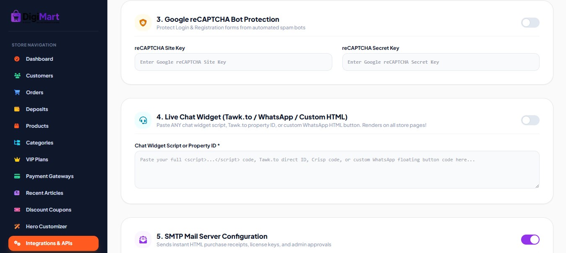Enable the Live Chat Widget toggle
This screenshot has height=253, width=566.
[530, 120]
